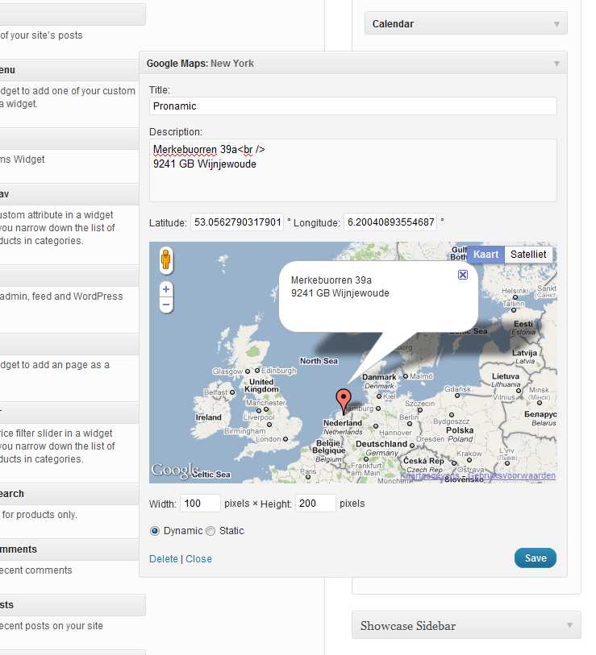Open Kaartgegevens link on map
This screenshot has width=596, height=655.
(x=430, y=476)
